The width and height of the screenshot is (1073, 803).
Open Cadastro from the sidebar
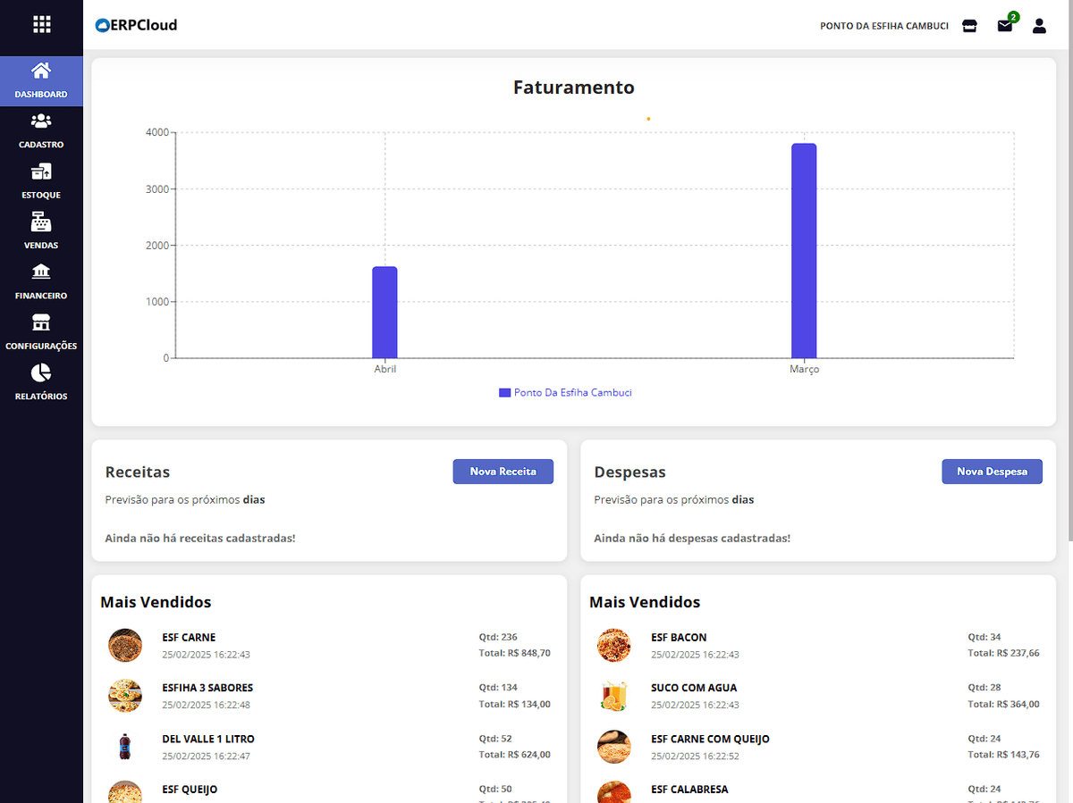tap(41, 121)
